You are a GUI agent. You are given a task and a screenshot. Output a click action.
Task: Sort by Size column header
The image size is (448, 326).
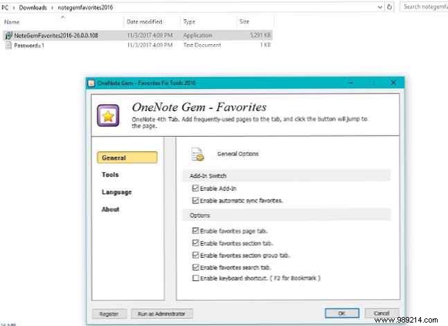[244, 21]
